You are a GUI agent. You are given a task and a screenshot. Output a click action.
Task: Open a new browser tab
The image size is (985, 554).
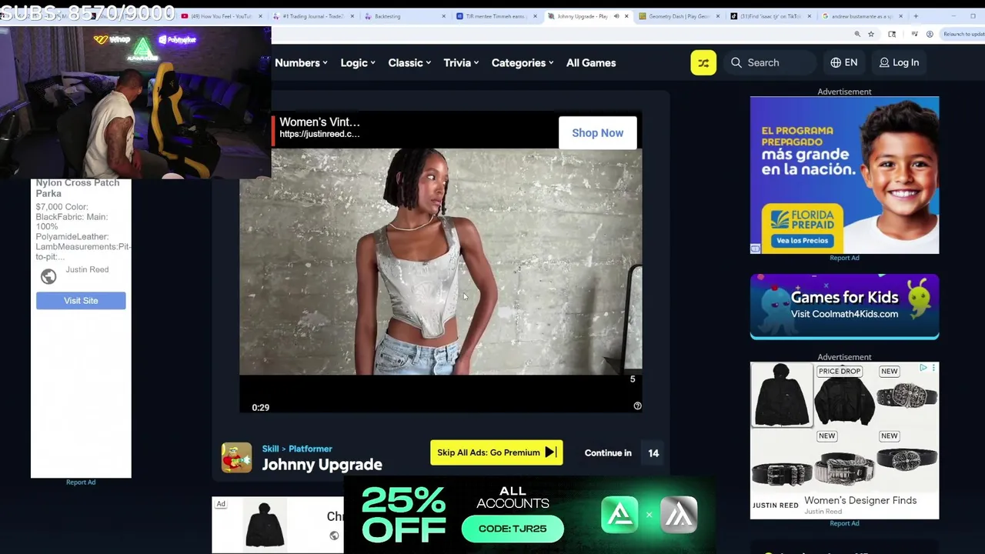[916, 16]
